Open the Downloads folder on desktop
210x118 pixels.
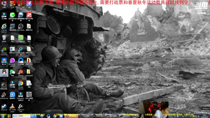coord(29,73)
